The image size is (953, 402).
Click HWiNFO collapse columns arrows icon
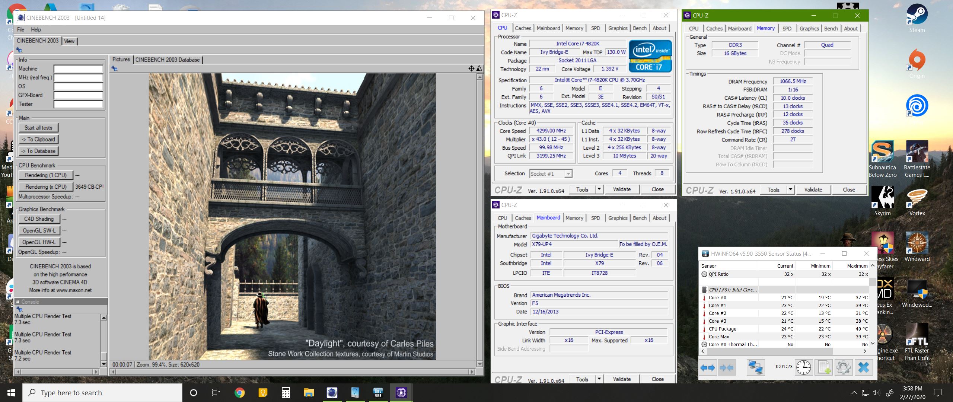(726, 368)
